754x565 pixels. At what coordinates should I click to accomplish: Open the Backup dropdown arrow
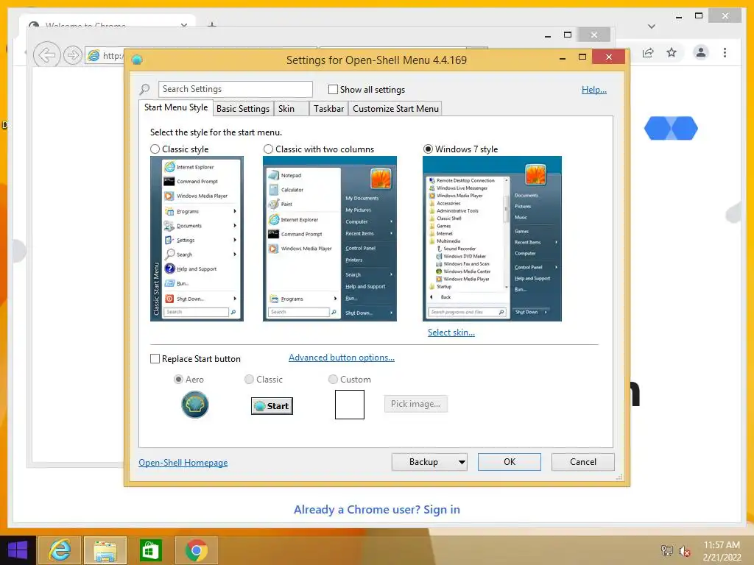pyautogui.click(x=462, y=462)
